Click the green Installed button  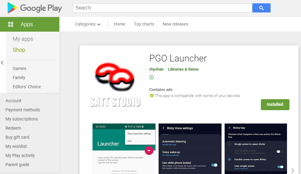[x=275, y=105]
